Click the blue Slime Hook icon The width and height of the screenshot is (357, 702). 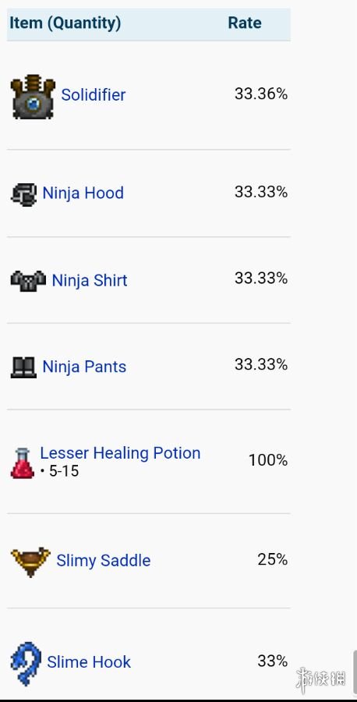(x=26, y=664)
